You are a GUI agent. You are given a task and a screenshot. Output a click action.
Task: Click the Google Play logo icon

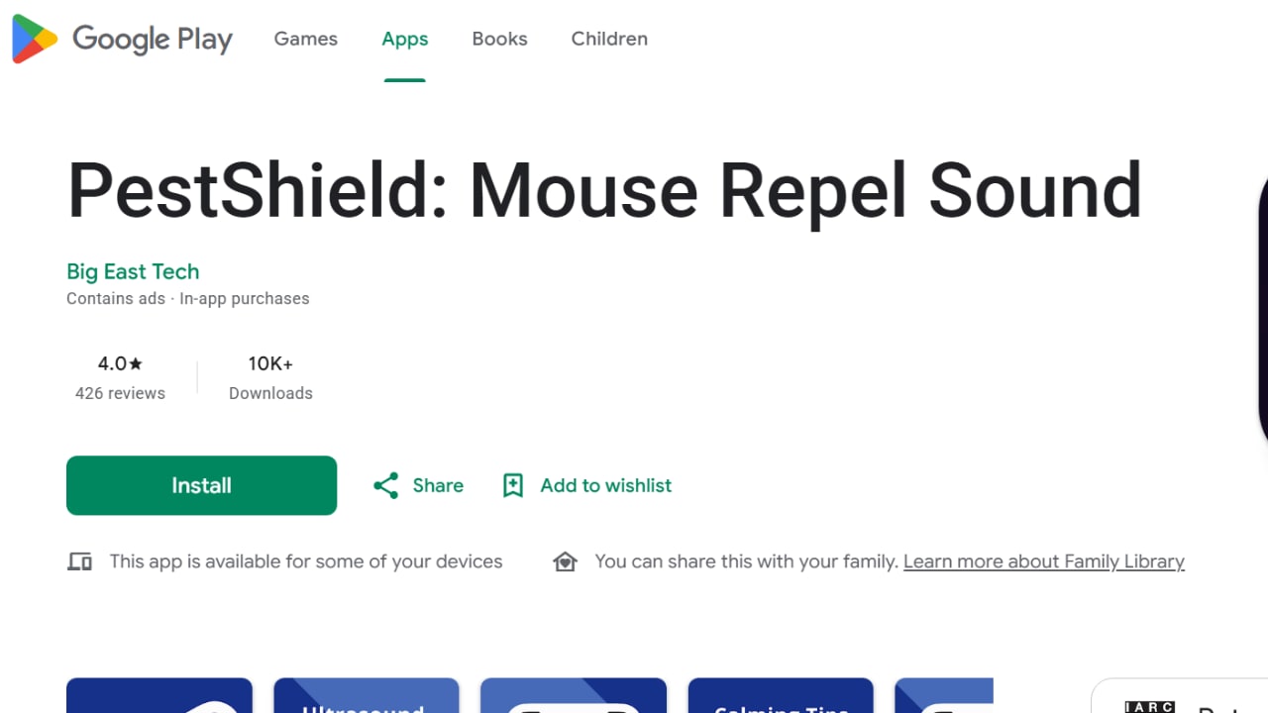click(35, 40)
